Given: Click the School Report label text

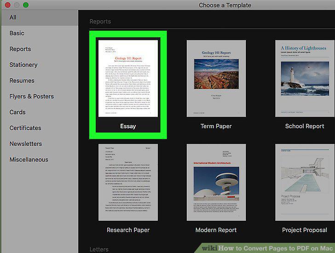Looking at the screenshot, I should click(x=305, y=126).
